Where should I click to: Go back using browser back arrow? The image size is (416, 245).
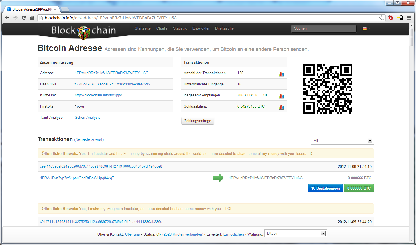[x=7, y=18]
